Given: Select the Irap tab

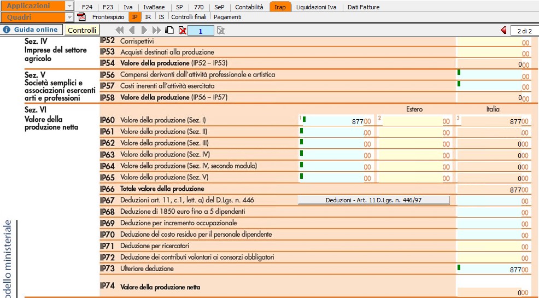Looking at the screenshot, I should (280, 7).
